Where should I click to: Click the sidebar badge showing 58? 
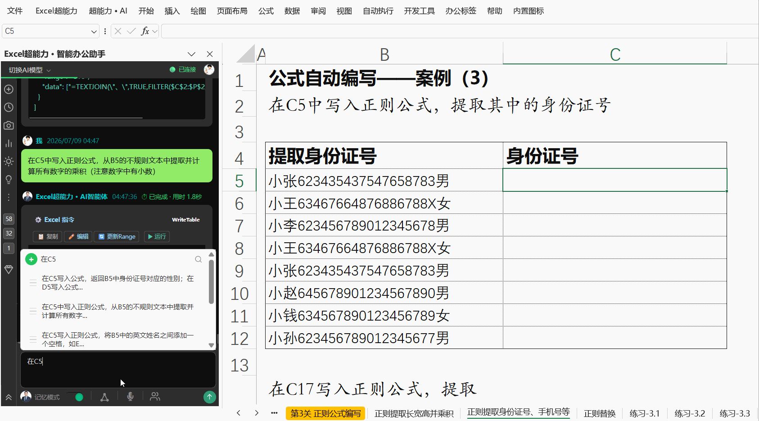pos(9,219)
